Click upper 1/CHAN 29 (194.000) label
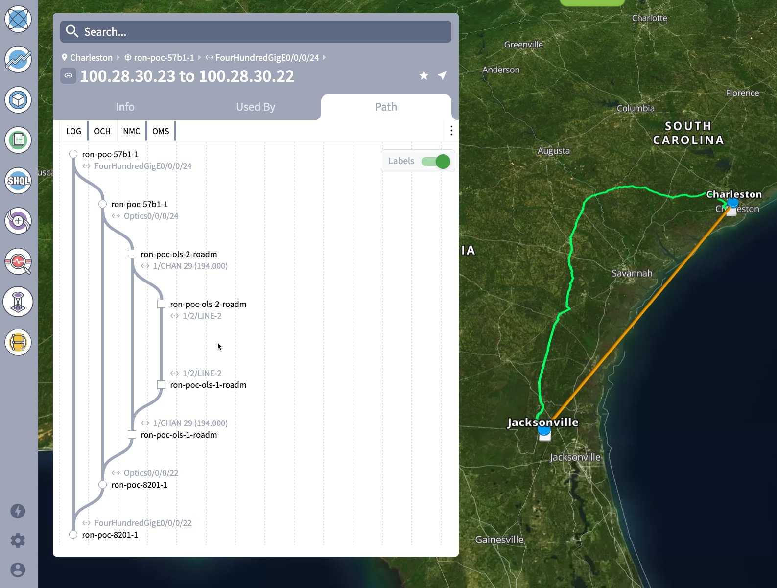Image resolution: width=777 pixels, height=588 pixels. (x=190, y=266)
